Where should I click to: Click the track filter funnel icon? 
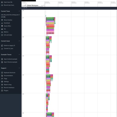[26, 6]
